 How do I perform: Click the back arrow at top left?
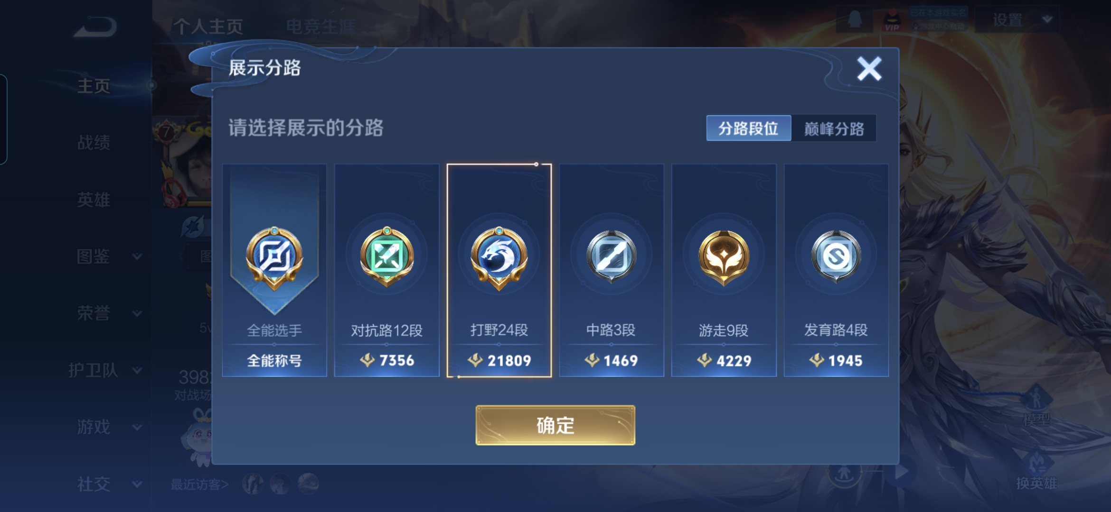point(95,27)
